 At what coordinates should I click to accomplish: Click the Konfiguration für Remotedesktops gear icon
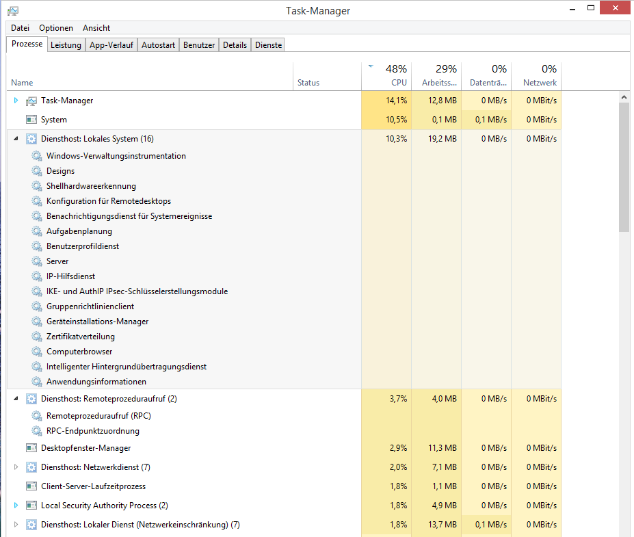pos(37,201)
